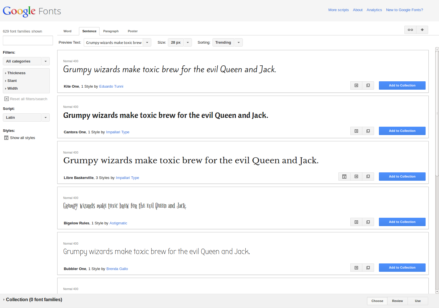Click the Bigelow Rules preview sentence
439x308 pixels.
coord(125,206)
